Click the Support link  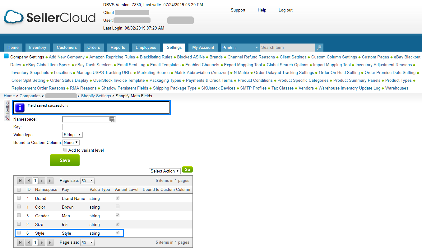238,10
